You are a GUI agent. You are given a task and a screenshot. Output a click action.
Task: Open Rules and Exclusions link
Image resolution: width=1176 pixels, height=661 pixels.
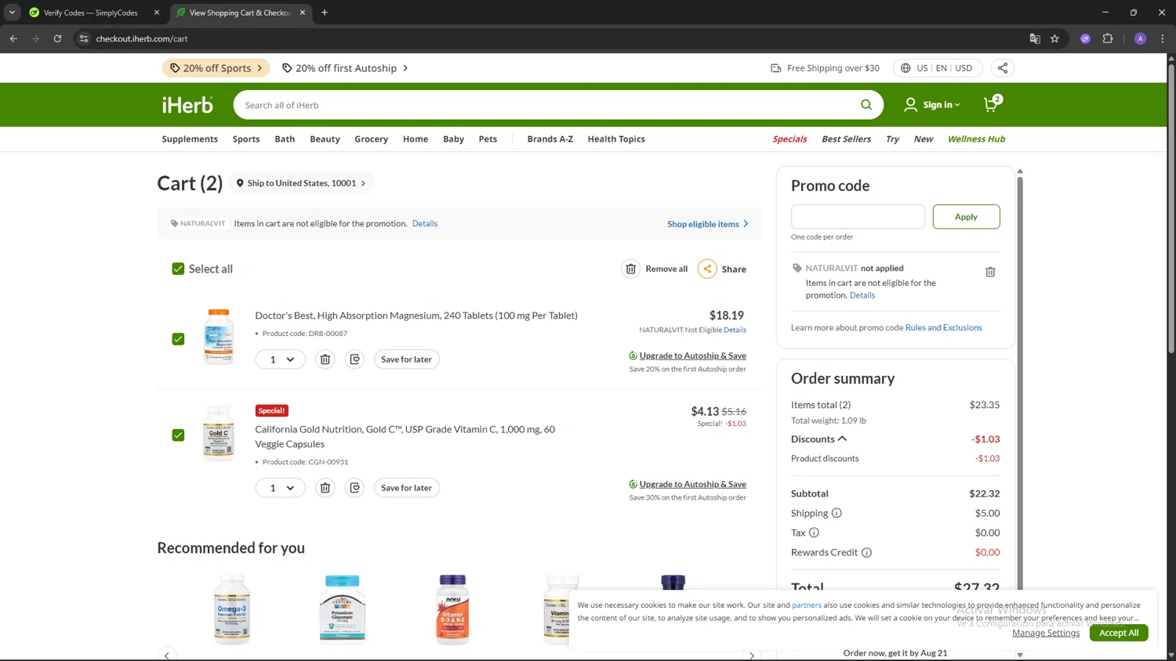pos(943,327)
